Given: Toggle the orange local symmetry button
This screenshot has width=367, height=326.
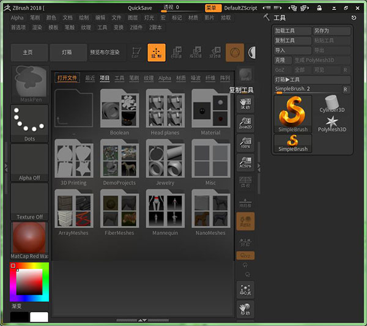Looking at the screenshot, I should 245,221.
